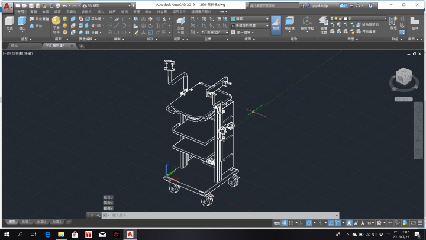The width and height of the screenshot is (426, 240).
Task: Select the Circle tool in the Draw panel
Action: [x=124, y=25]
